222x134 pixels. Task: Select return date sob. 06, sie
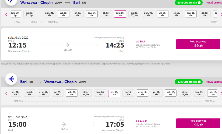[x=72, y=93]
